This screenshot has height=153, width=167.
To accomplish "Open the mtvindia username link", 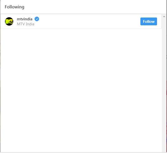I will [x=25, y=19].
